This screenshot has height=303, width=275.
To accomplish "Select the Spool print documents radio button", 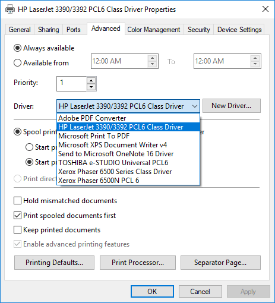I will coord(17,132).
